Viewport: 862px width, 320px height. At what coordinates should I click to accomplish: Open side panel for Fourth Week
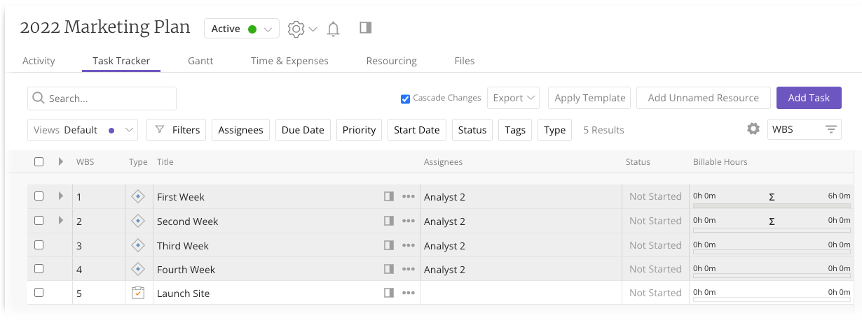(389, 269)
